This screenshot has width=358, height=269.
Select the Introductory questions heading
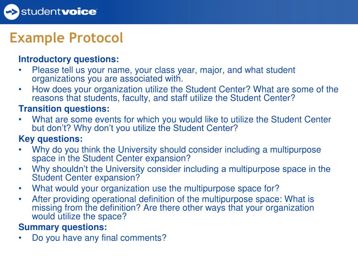tap(69, 59)
